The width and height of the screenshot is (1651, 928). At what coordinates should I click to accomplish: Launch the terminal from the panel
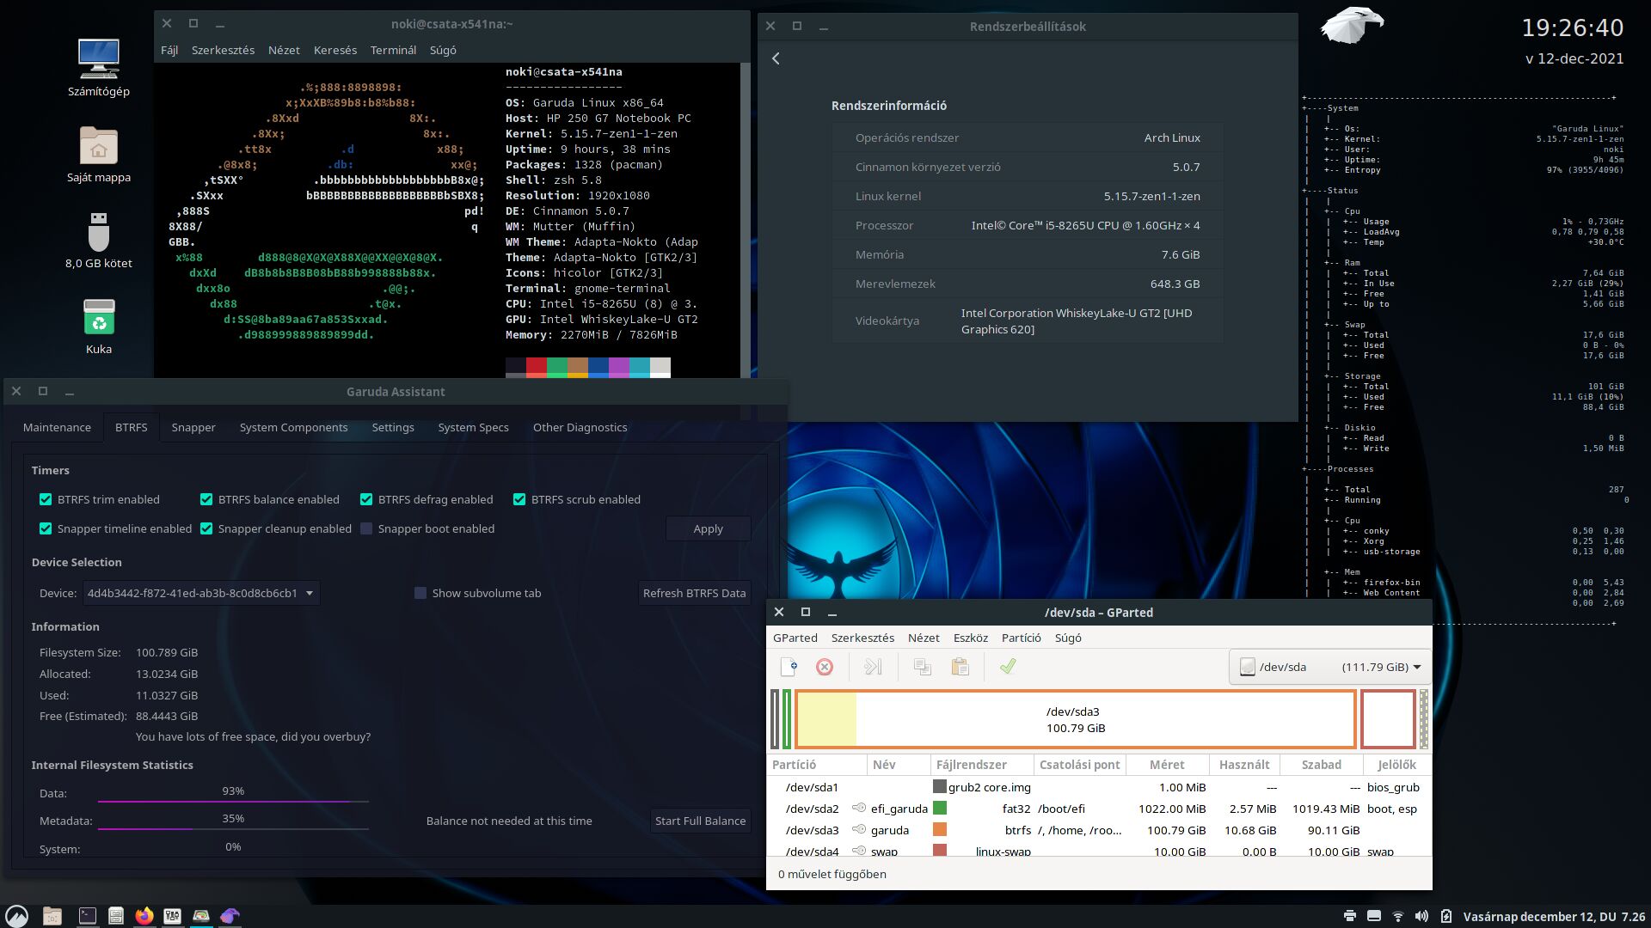(x=88, y=916)
